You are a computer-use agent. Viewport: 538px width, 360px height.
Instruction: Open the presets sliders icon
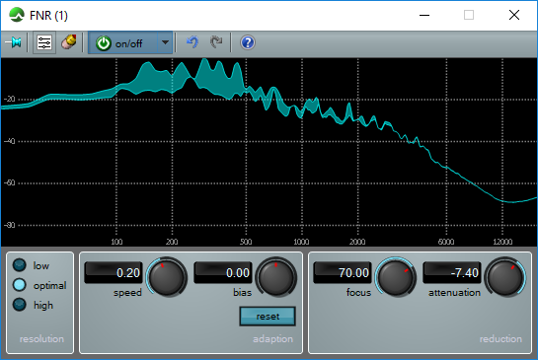click(x=44, y=42)
